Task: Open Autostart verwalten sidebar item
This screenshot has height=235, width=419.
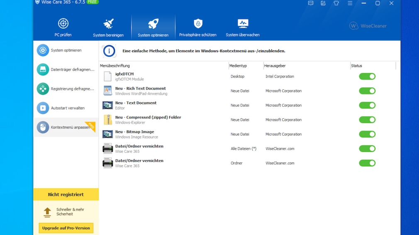Action: (x=66, y=108)
